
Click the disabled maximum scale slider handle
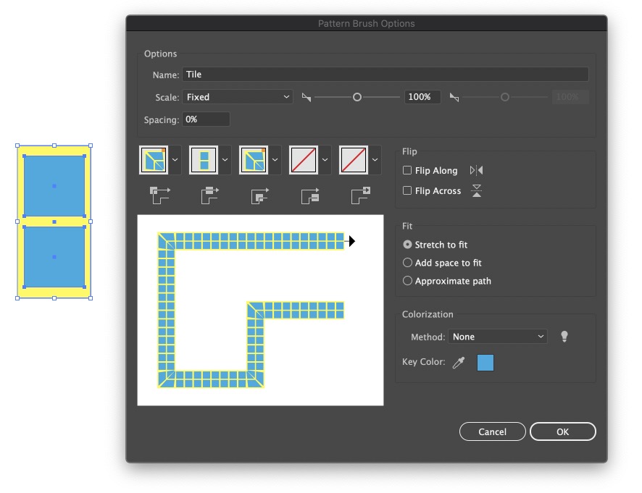(505, 97)
